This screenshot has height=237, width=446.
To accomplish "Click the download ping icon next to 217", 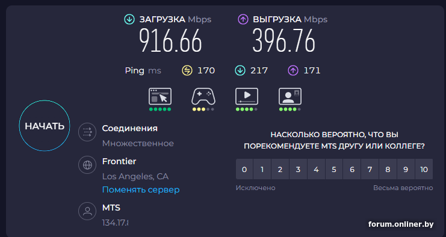I will [240, 70].
